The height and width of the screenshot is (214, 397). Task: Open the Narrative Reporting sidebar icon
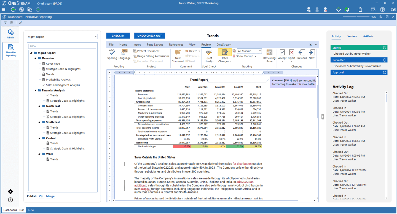click(x=11, y=51)
